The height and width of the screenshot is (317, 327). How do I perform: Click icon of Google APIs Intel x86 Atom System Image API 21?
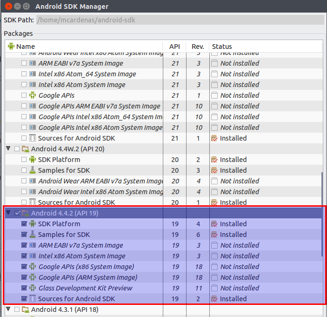click(x=33, y=127)
